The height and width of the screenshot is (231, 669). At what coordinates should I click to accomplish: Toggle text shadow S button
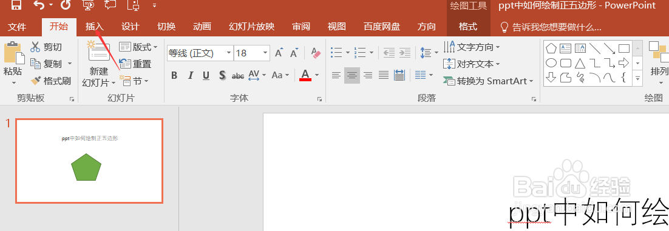point(222,75)
